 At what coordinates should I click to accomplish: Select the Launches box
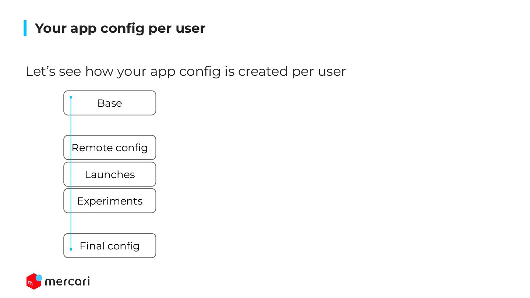tap(110, 174)
